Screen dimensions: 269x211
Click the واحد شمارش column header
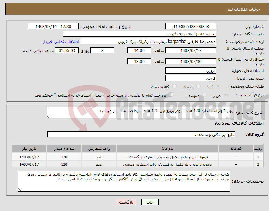(x=99, y=149)
